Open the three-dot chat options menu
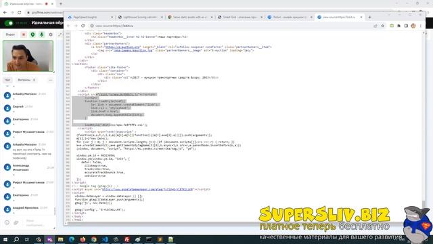This screenshot has width=433, height=244. pos(50,80)
